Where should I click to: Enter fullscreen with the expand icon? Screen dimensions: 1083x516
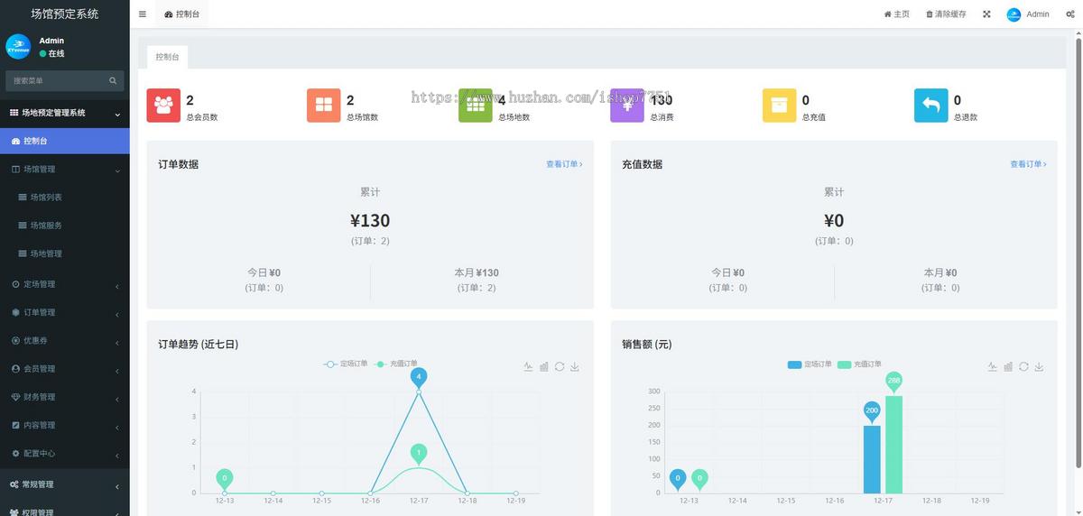click(986, 14)
